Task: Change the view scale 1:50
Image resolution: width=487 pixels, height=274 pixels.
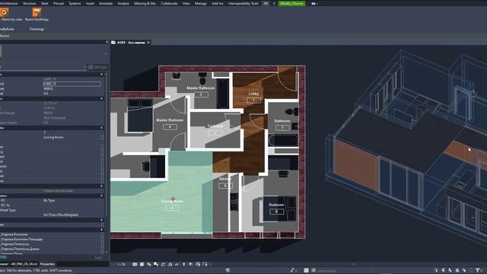Action: coord(122,264)
